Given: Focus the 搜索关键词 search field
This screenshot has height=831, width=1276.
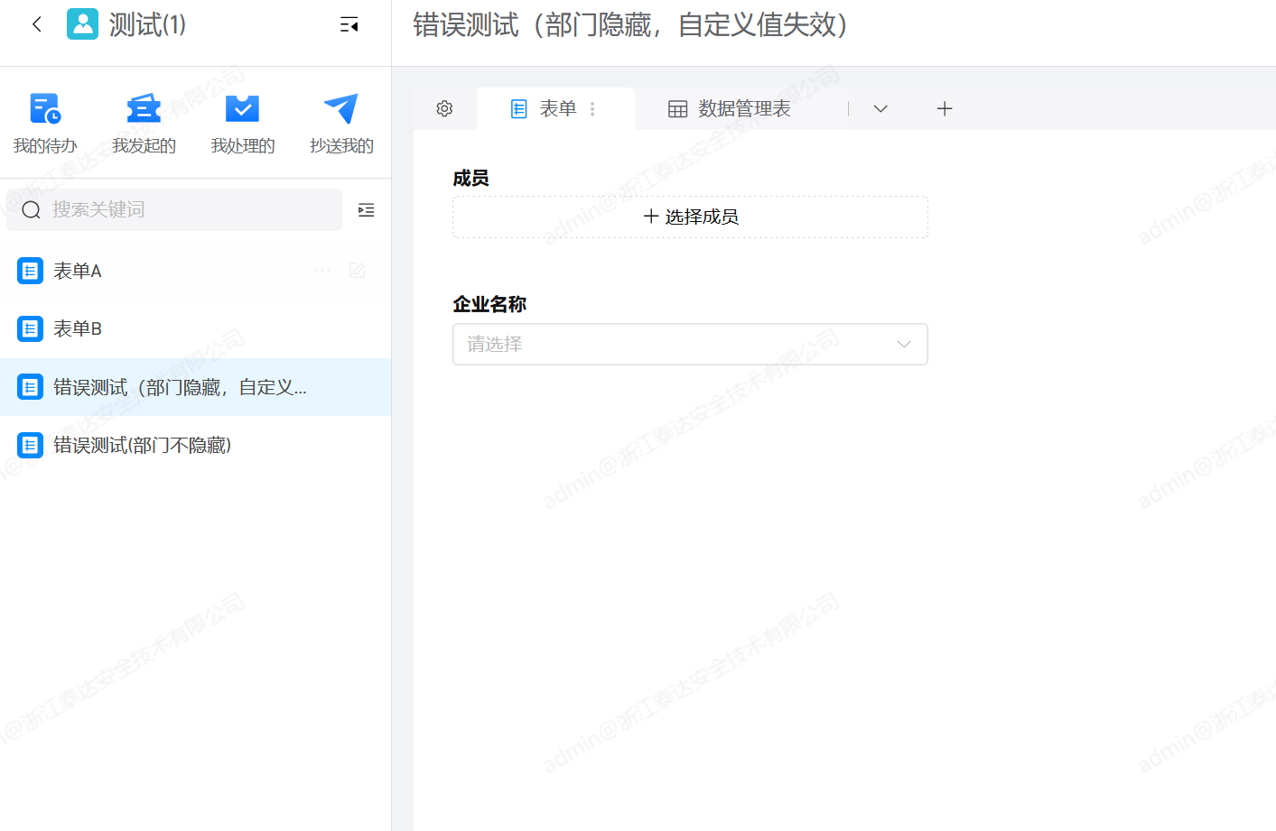Looking at the screenshot, I should 174,210.
